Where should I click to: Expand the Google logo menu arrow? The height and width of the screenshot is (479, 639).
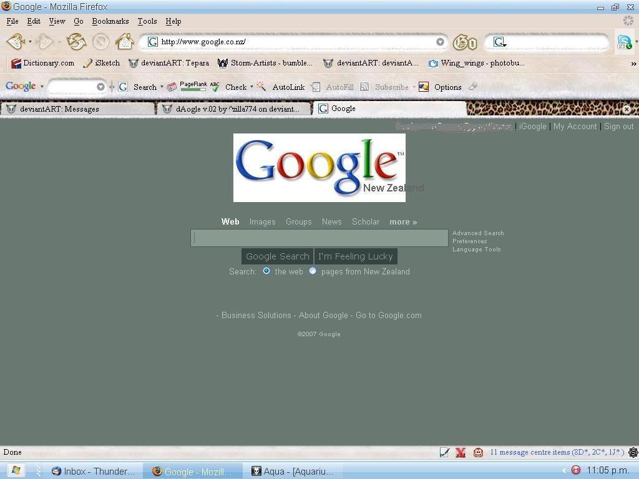42,86
